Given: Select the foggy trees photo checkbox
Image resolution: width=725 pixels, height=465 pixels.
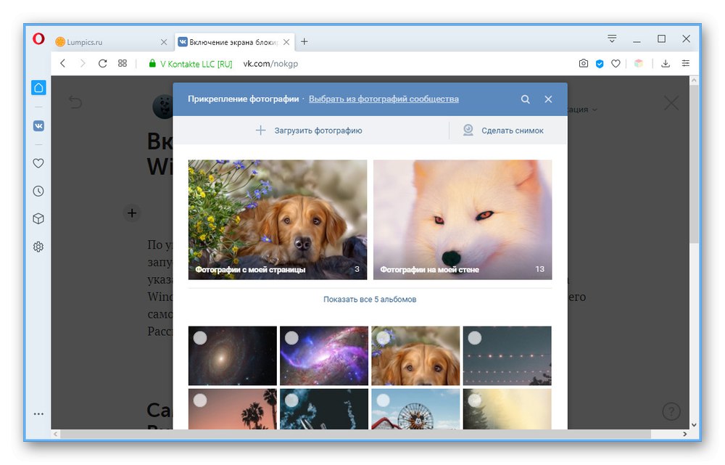Looking at the screenshot, I should coord(475,400).
